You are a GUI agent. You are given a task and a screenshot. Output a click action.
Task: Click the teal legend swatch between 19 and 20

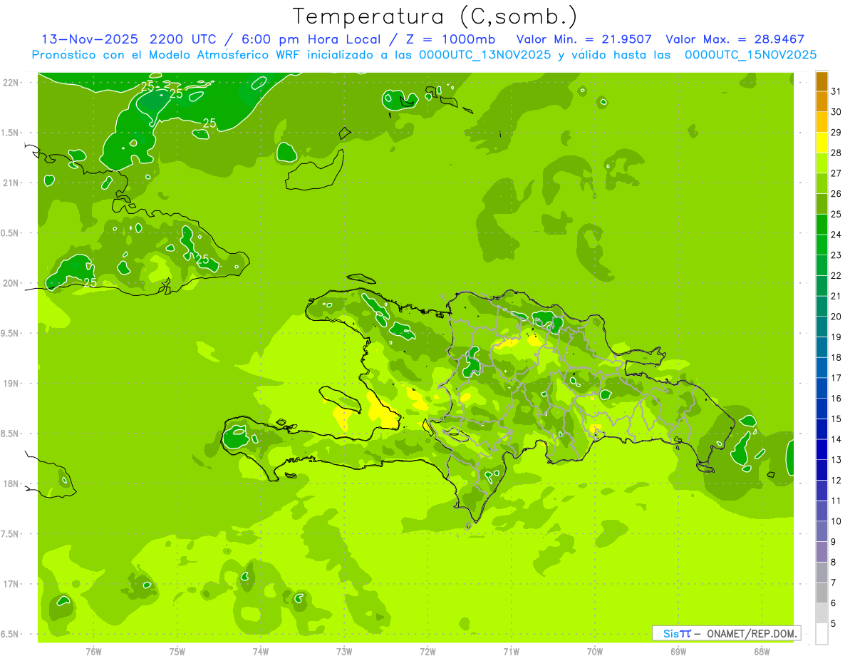tap(822, 327)
